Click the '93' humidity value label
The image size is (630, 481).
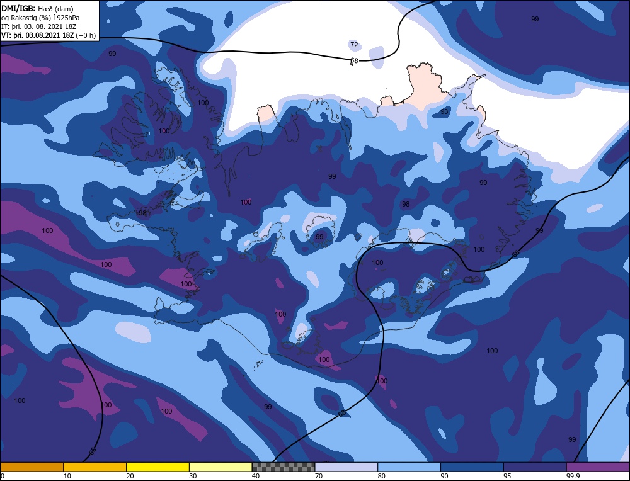click(444, 111)
